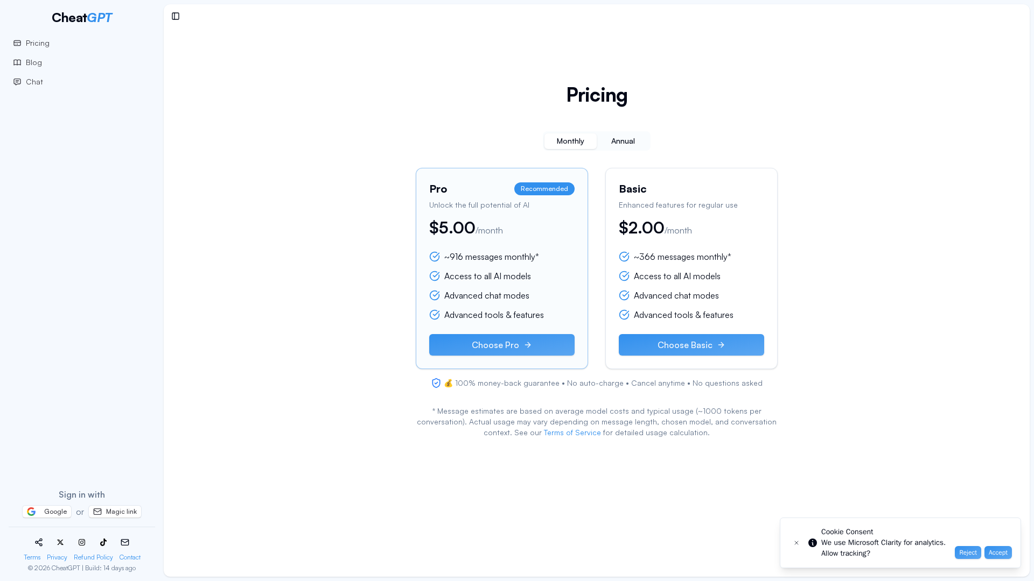Image resolution: width=1034 pixels, height=581 pixels.
Task: Open the Chat icon in sidebar
Action: 17,82
